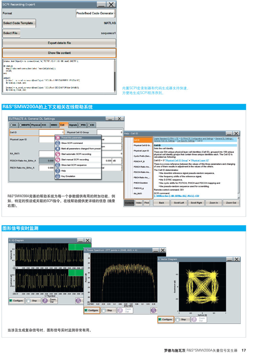The width and height of the screenshot is (254, 353).
Task: Click Zoom Out in the Power Spectrum window
Action: (125, 311)
